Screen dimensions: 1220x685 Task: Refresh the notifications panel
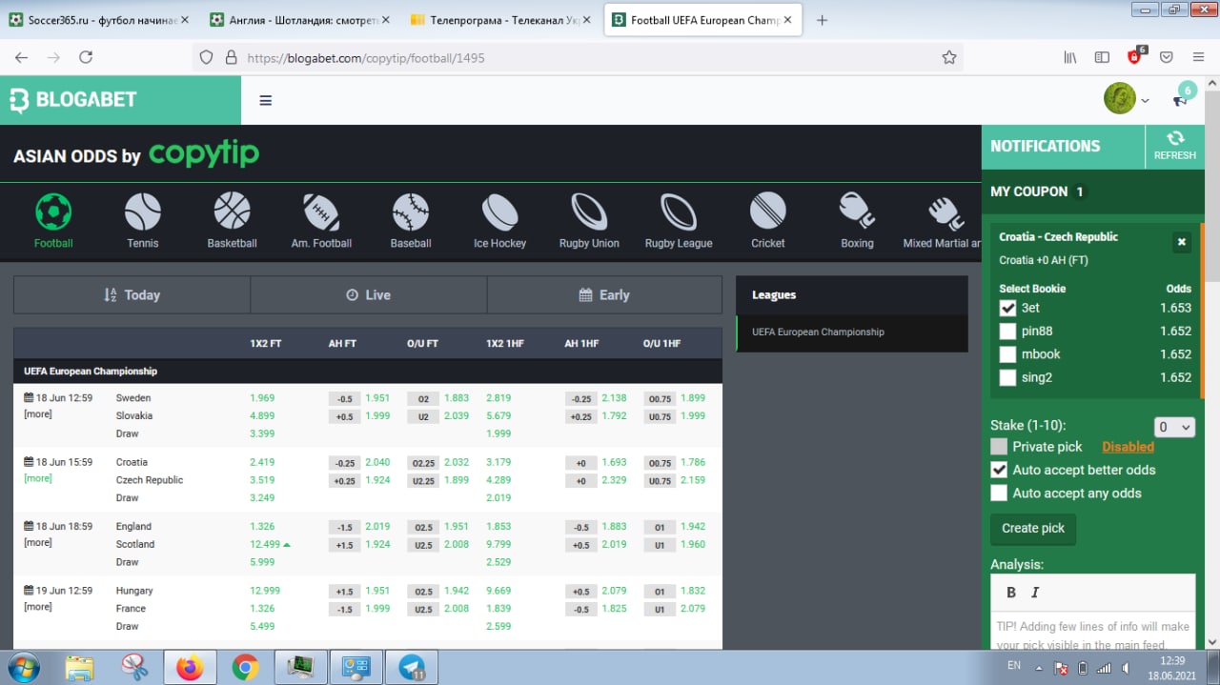coord(1174,146)
